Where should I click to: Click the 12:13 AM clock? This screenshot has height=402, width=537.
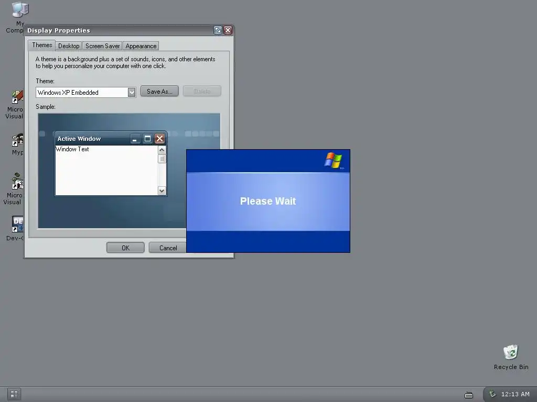[515, 394]
